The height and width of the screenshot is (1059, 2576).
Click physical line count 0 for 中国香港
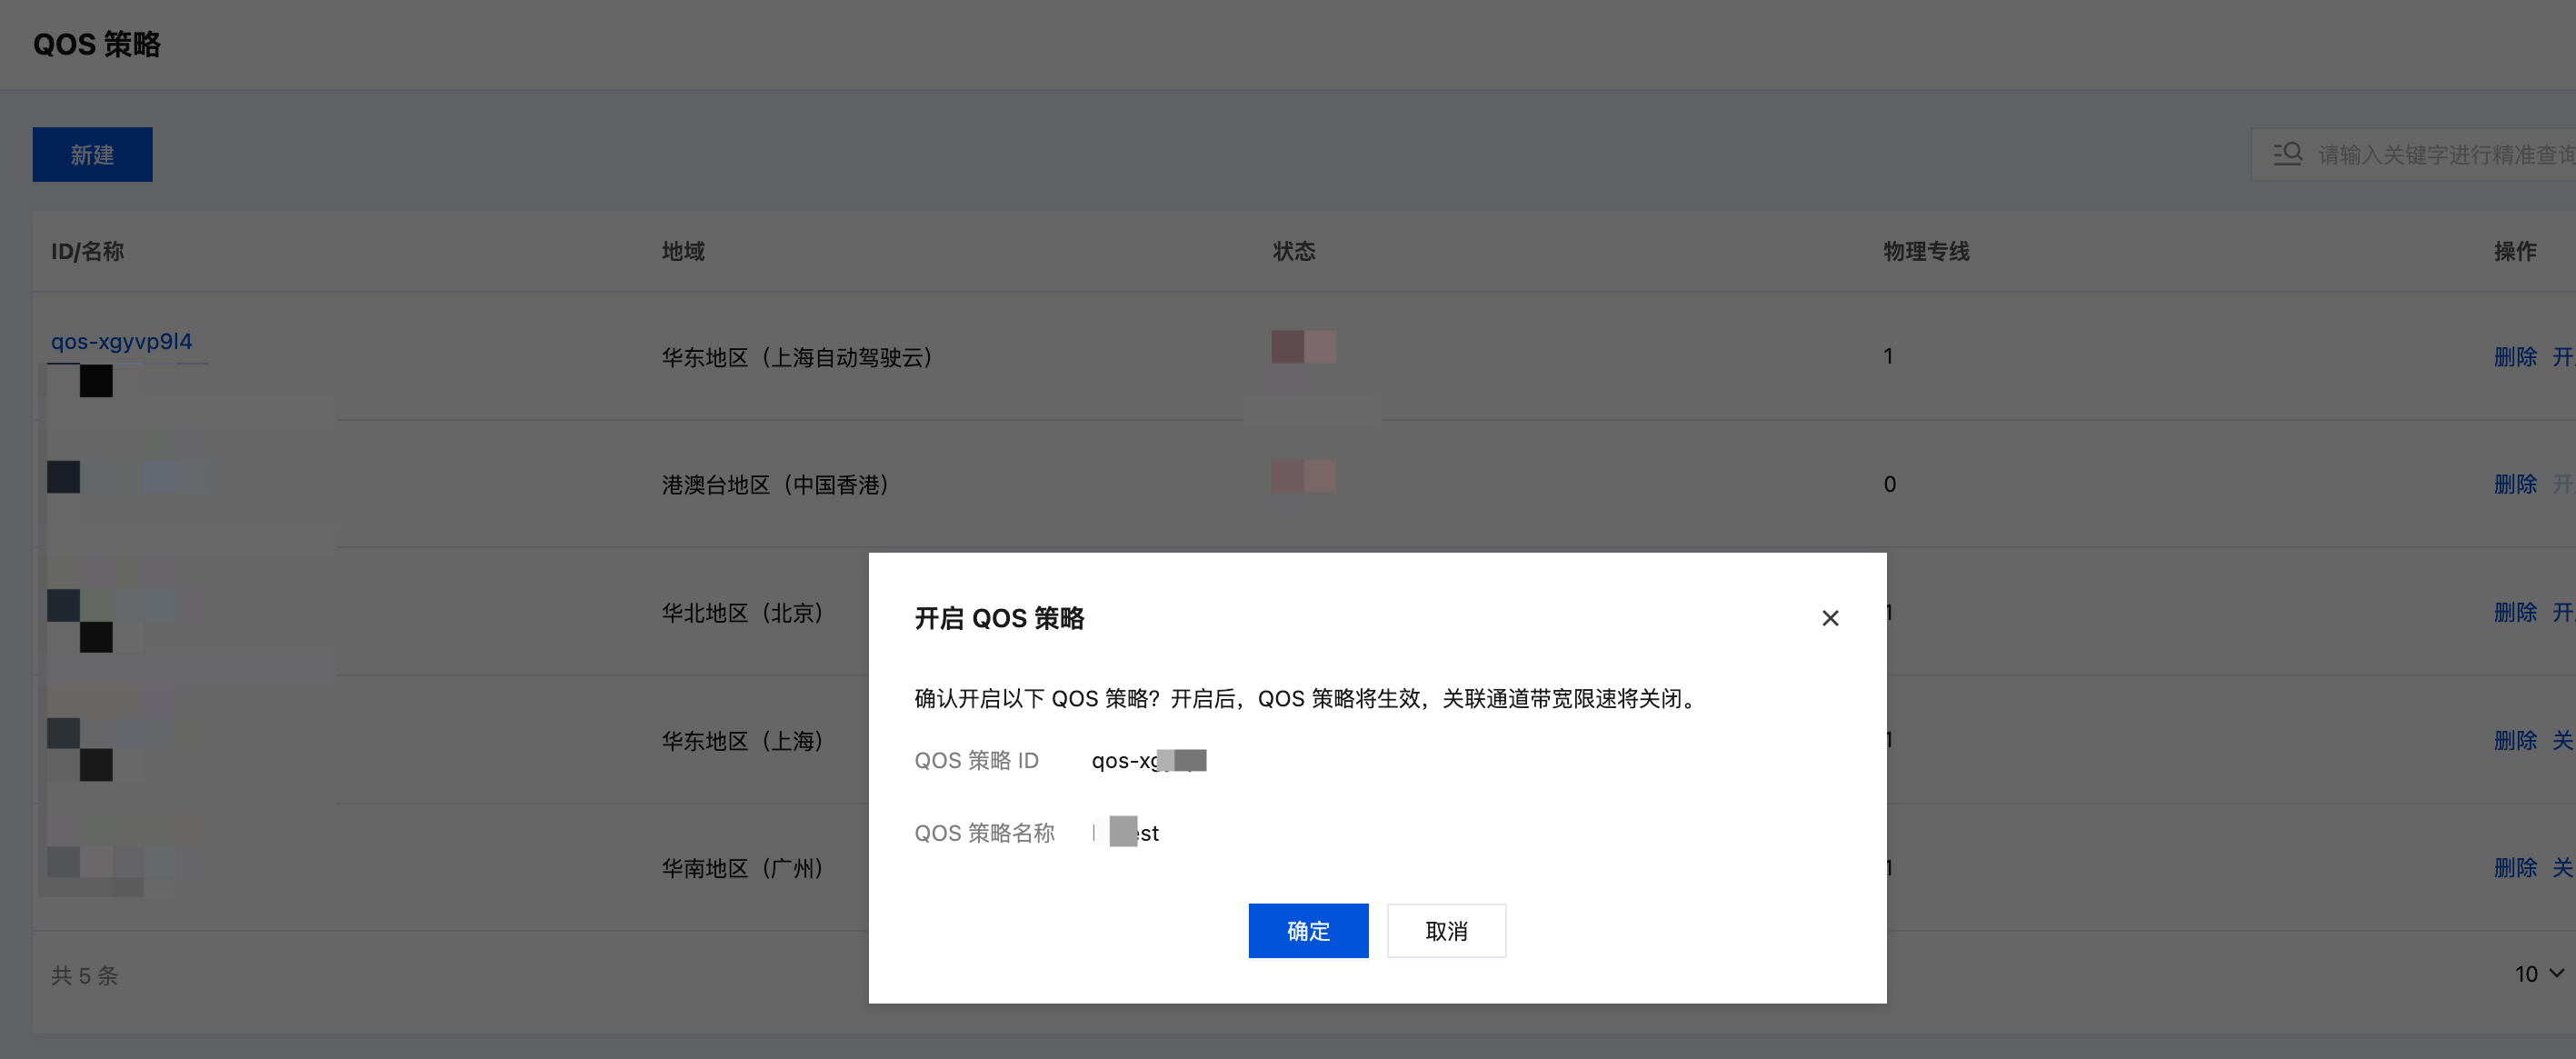coord(1889,485)
